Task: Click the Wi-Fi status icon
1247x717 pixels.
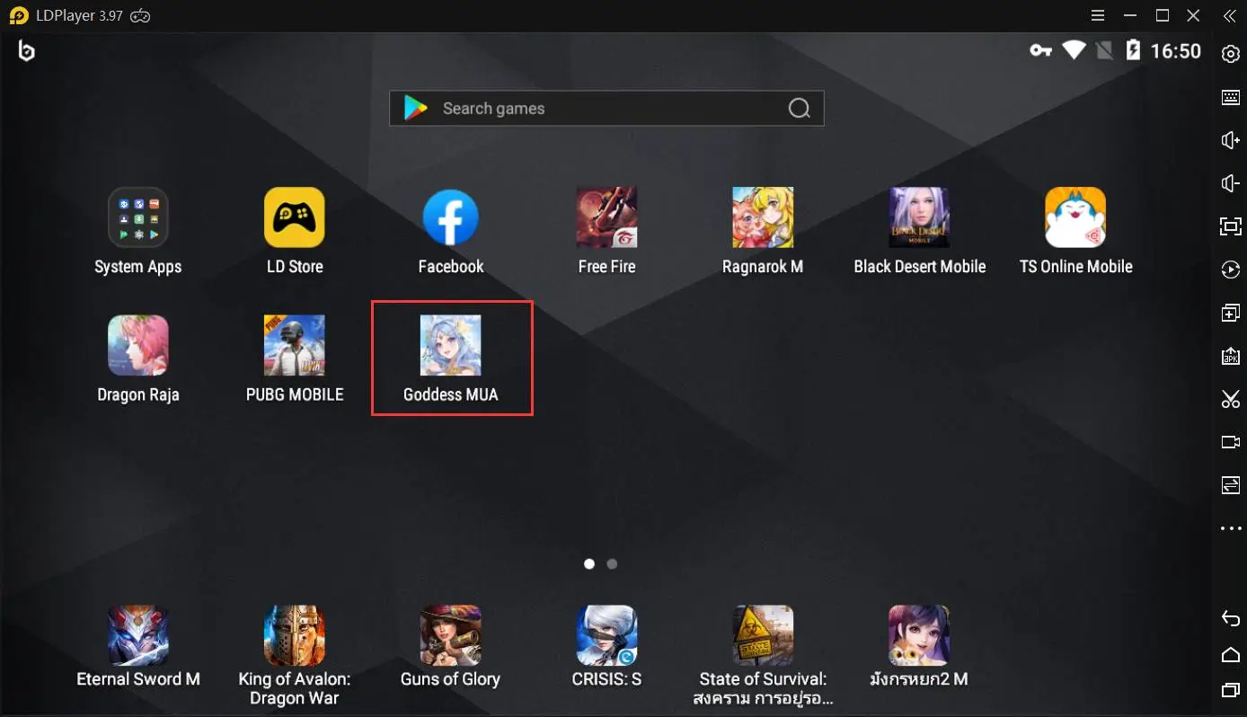Action: pos(1074,50)
